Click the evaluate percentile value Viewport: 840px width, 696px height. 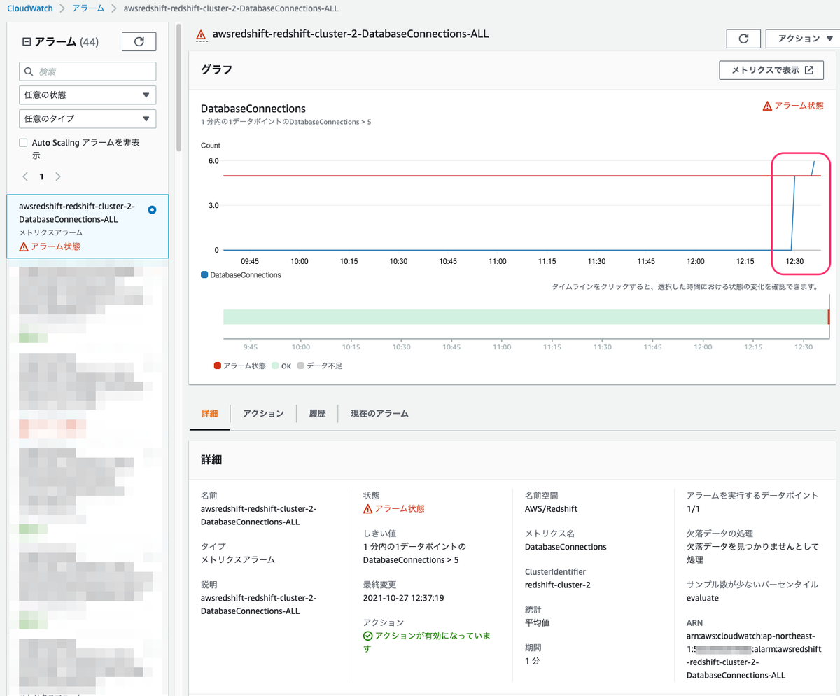(x=703, y=598)
